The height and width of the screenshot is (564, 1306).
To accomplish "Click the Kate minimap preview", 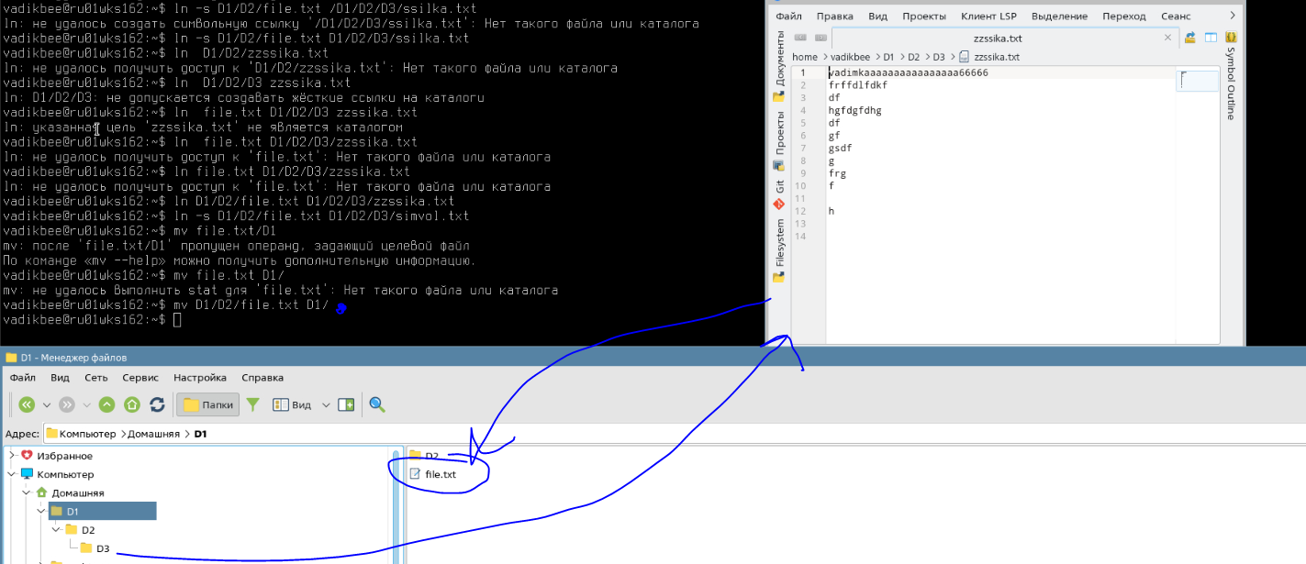I will tap(1198, 81).
